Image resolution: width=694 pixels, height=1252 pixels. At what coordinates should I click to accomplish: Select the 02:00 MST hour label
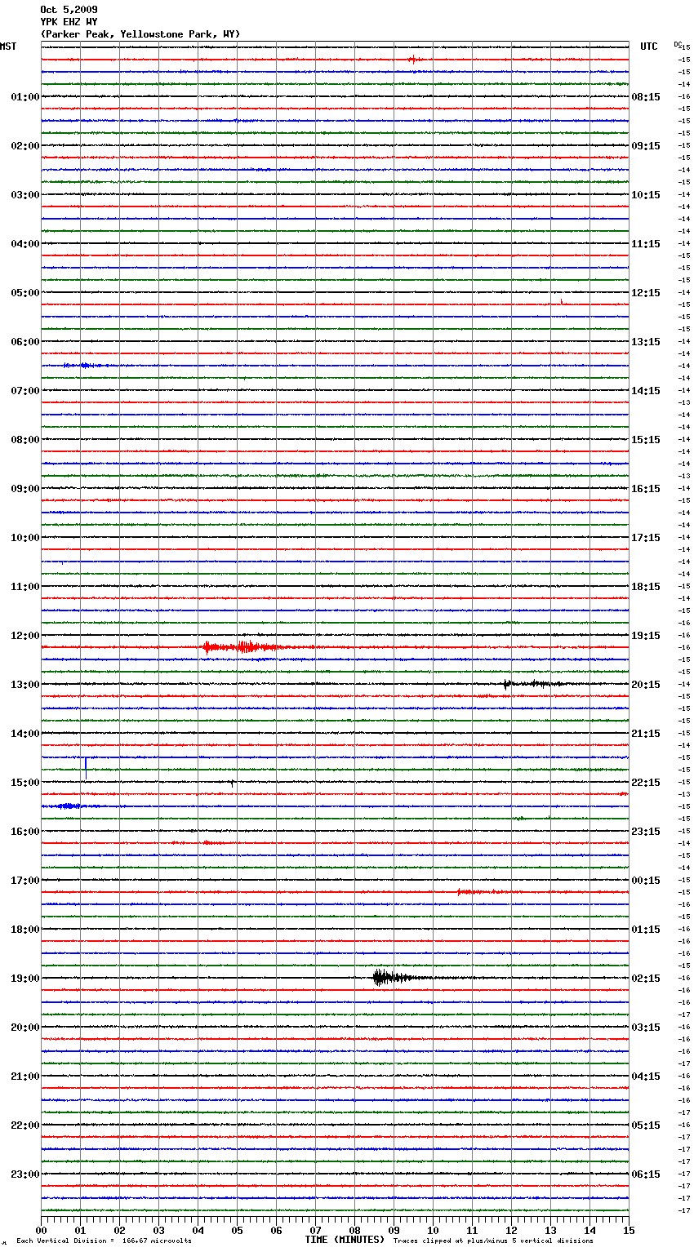pos(25,146)
